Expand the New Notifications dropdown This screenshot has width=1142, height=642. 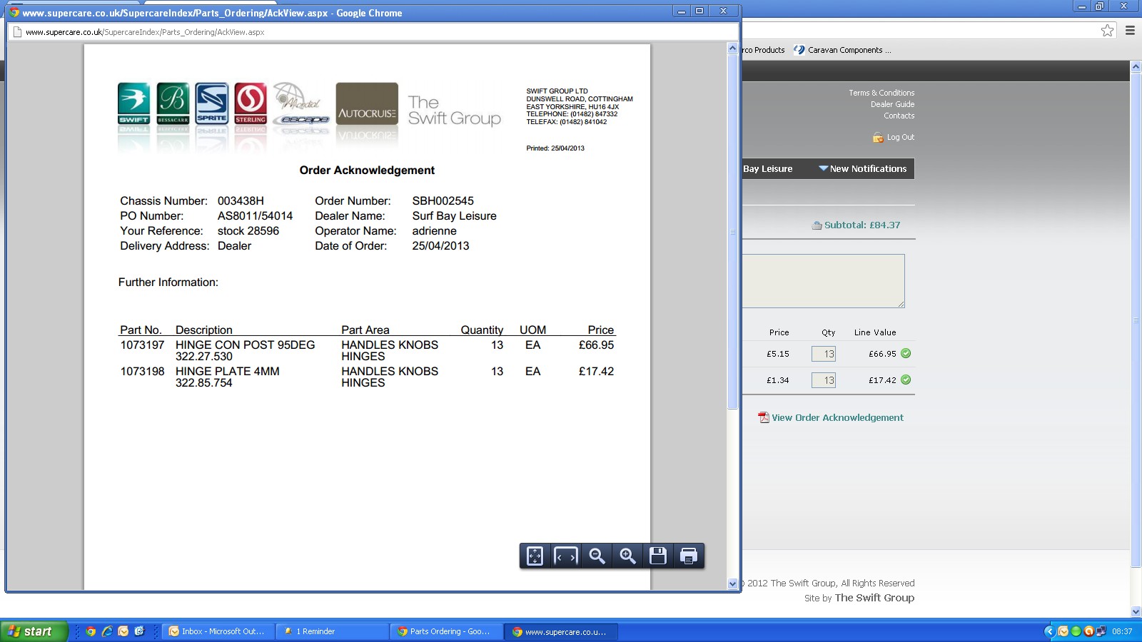pos(862,168)
